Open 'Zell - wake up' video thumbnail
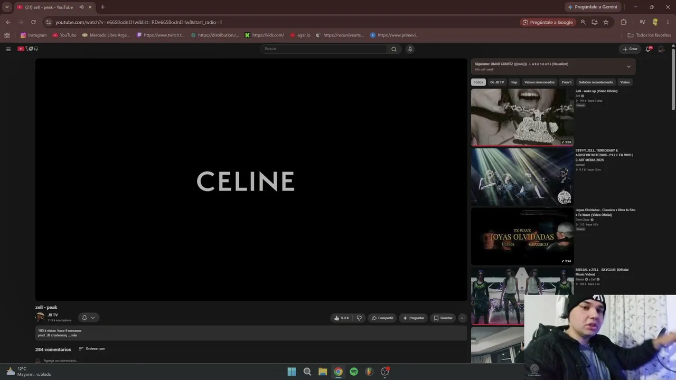Screen dimensions: 676x380 click(x=522, y=117)
